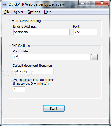Click the Binding Address input field containing Softpedia
The height and width of the screenshot is (126, 111).
click(41, 32)
